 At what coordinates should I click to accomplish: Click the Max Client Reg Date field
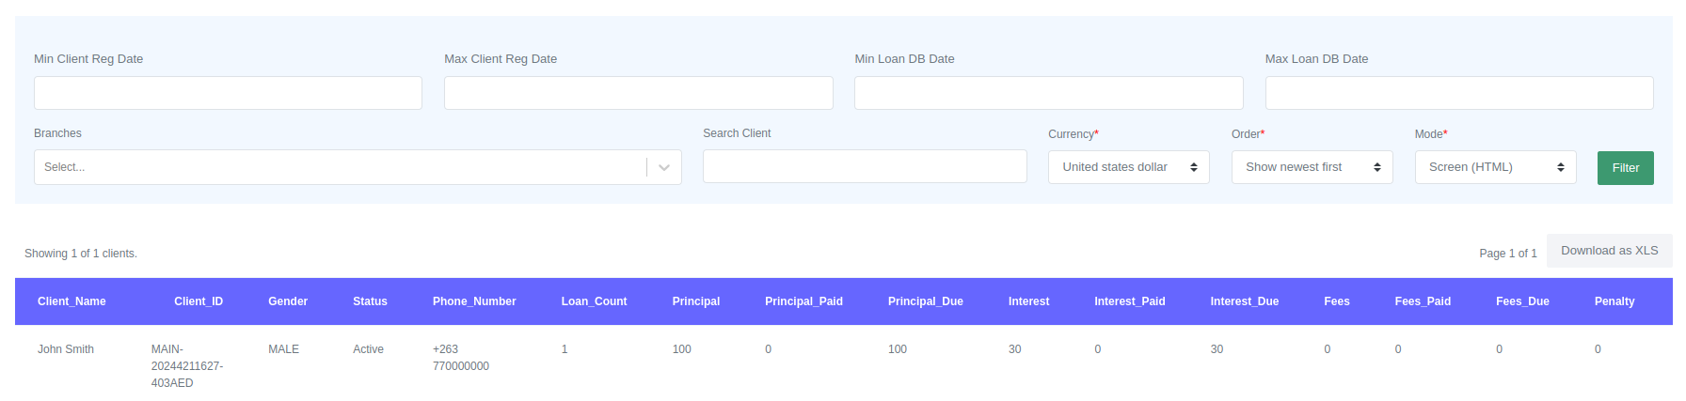tap(638, 93)
